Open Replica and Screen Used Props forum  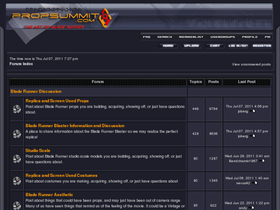[57, 101]
